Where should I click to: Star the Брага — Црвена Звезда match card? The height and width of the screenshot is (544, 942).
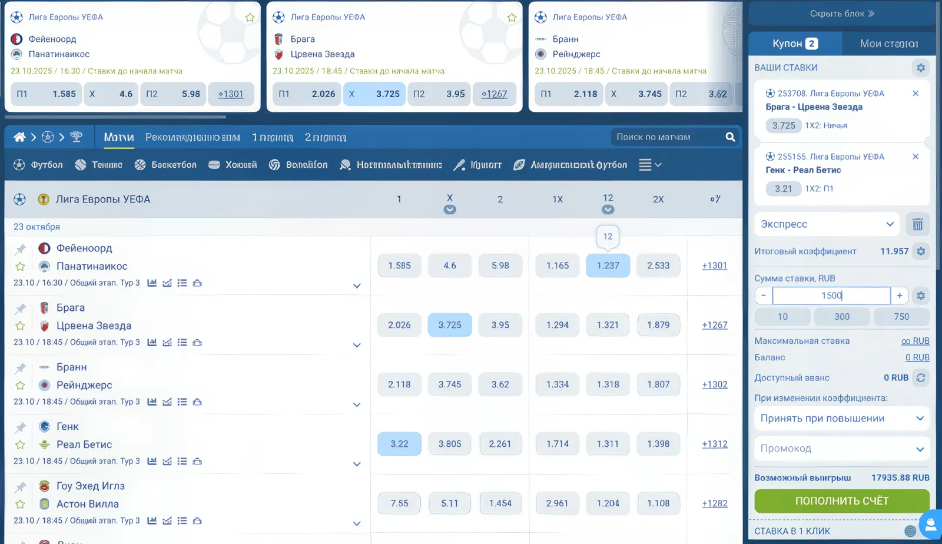[512, 17]
